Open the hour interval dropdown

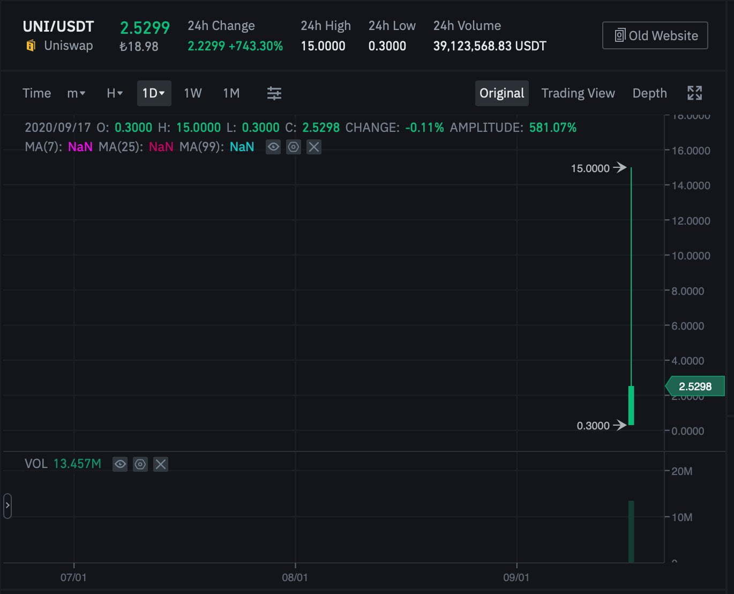[115, 93]
